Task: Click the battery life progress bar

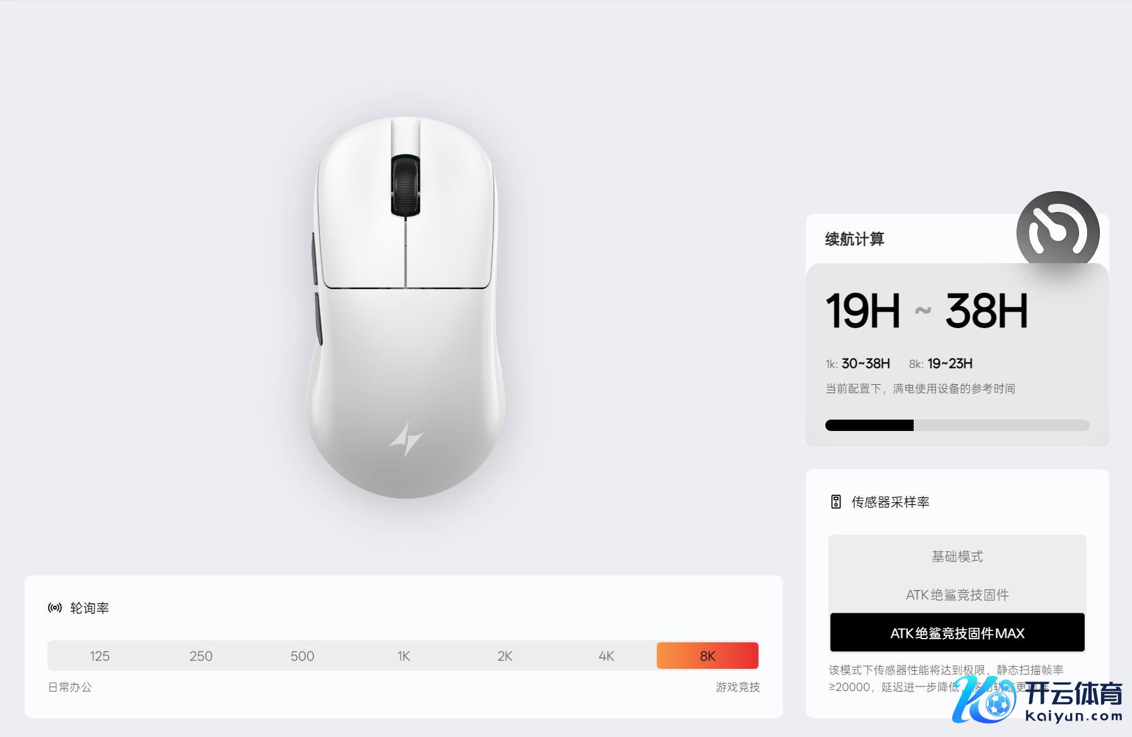Action: click(957, 425)
